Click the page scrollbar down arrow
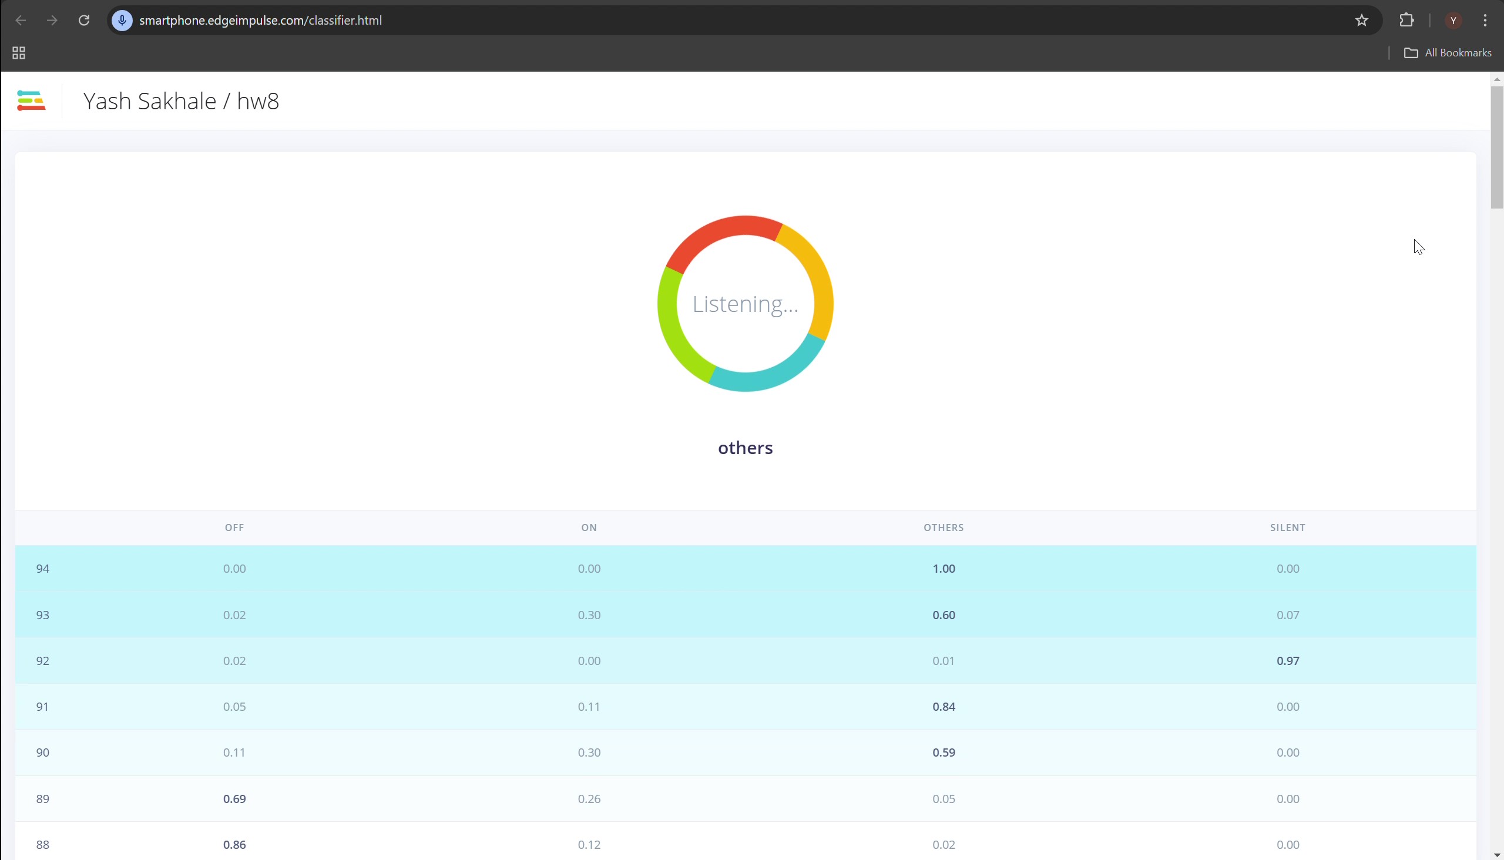Screen dimensions: 1504x860 pyautogui.click(x=1496, y=855)
